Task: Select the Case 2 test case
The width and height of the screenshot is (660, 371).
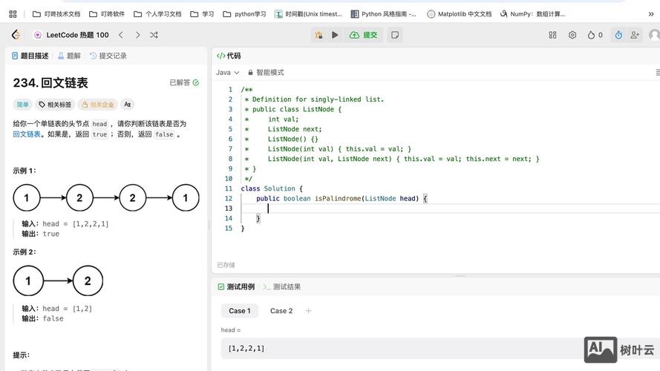Action: (281, 311)
